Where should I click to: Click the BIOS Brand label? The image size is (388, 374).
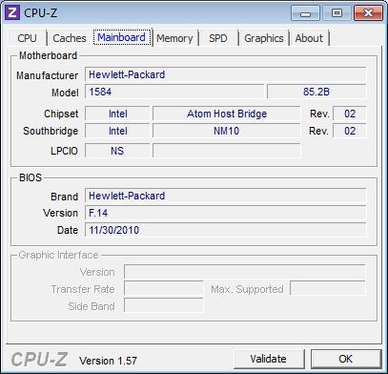tap(64, 197)
